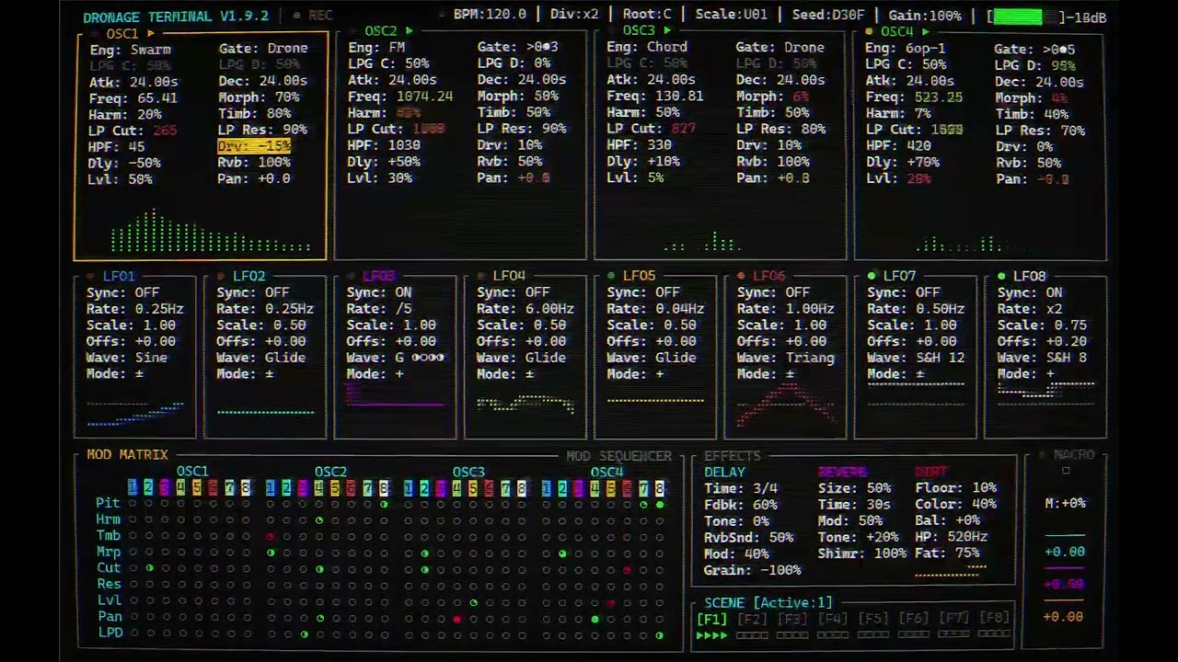Select source badge 4 under OSC2 in matrix
This screenshot has width=1178, height=662.
coord(318,488)
